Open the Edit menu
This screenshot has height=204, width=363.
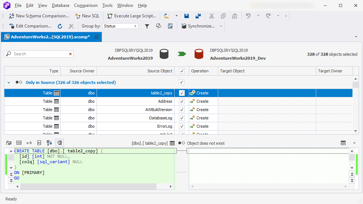[x=30, y=5]
